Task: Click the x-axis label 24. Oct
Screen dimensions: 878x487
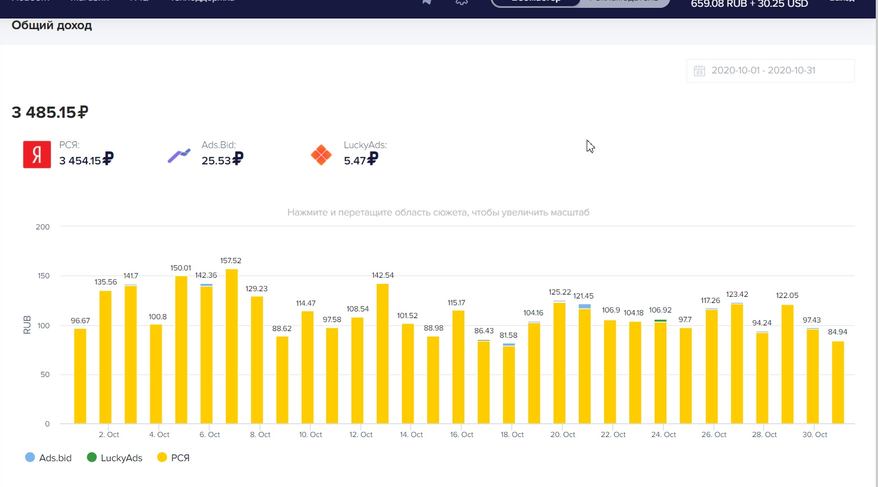Action: click(x=664, y=435)
